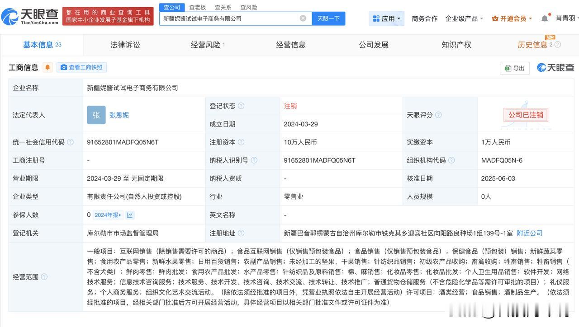Click the credit code 91652801MADFQ05N6T value
This screenshot has height=327, width=579.
[x=123, y=142]
